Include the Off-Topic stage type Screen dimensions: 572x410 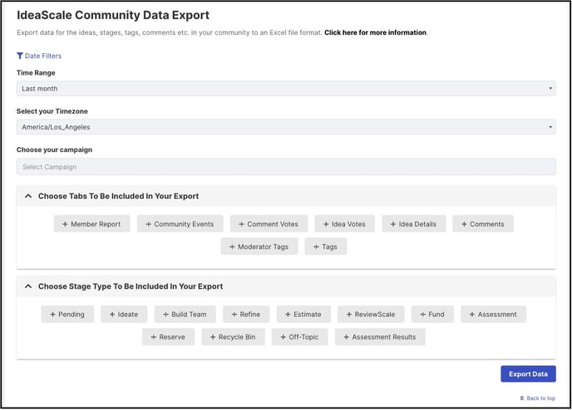coord(299,337)
